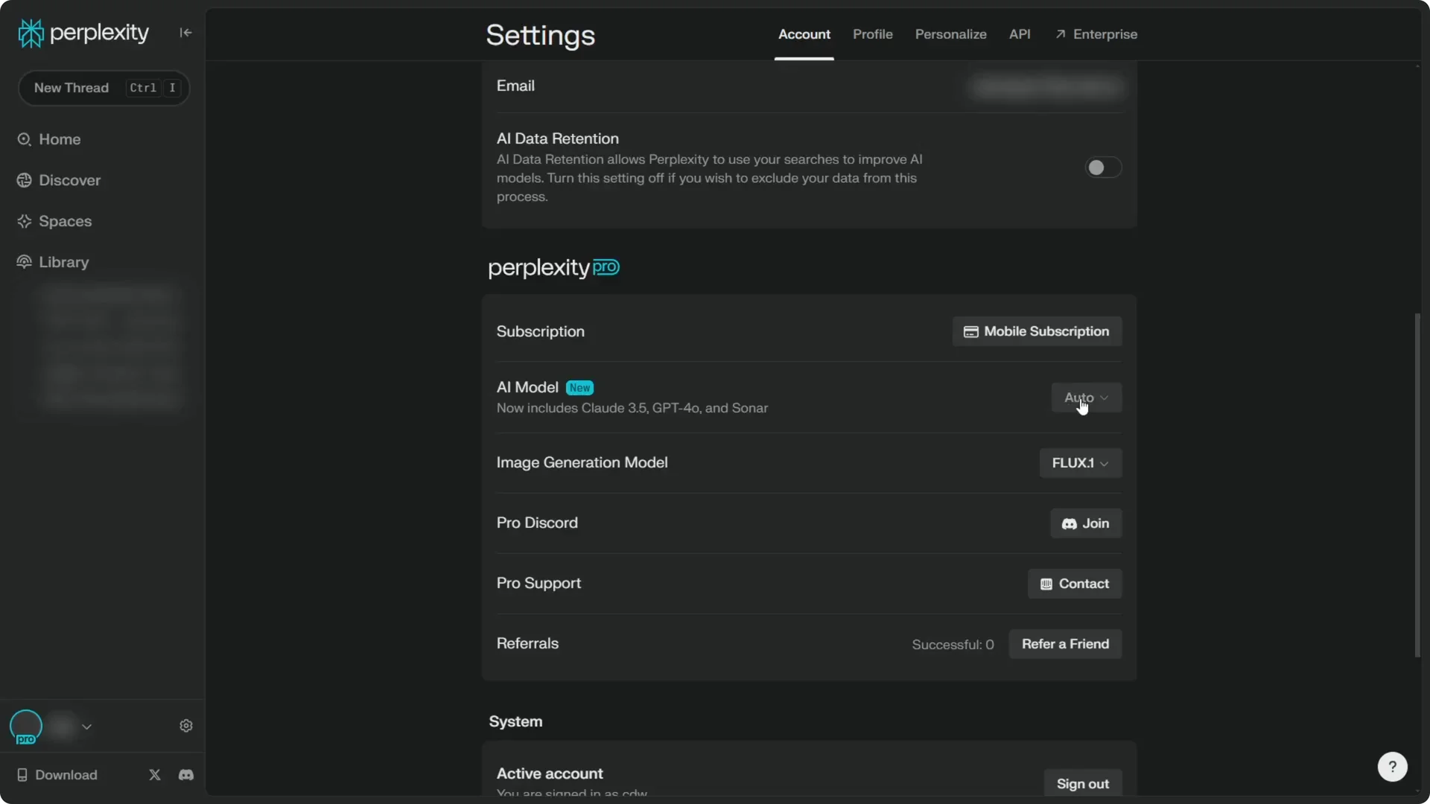Screen dimensions: 1430x804
Task: Expand the account chevron next to the avatar
Action: coord(87,727)
